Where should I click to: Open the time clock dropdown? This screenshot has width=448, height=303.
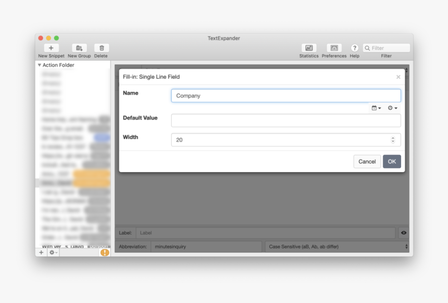tap(393, 108)
